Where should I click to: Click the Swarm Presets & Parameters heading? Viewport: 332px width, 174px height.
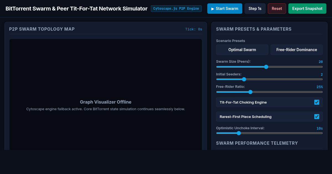point(254,29)
